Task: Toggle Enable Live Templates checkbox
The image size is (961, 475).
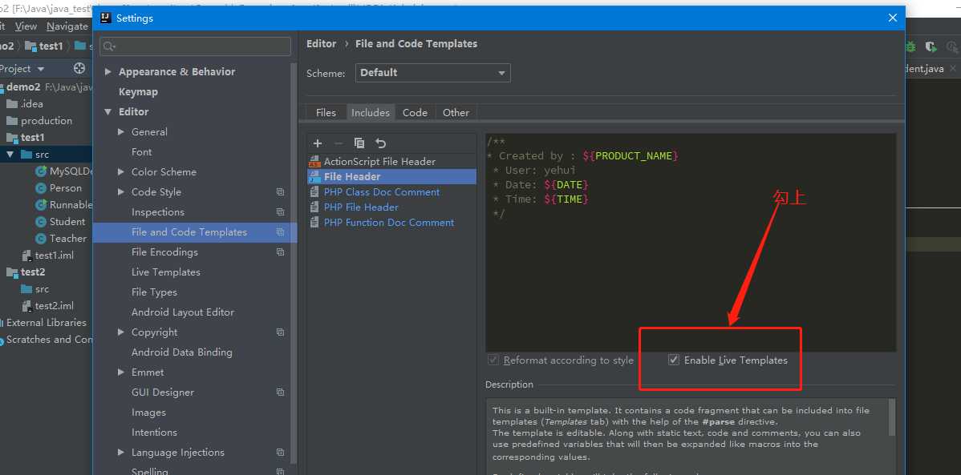Action: (x=674, y=360)
